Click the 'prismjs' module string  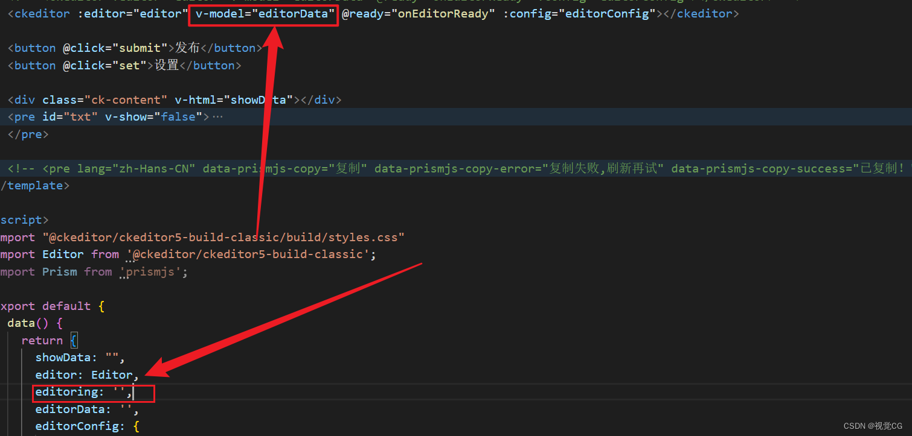[x=150, y=272]
